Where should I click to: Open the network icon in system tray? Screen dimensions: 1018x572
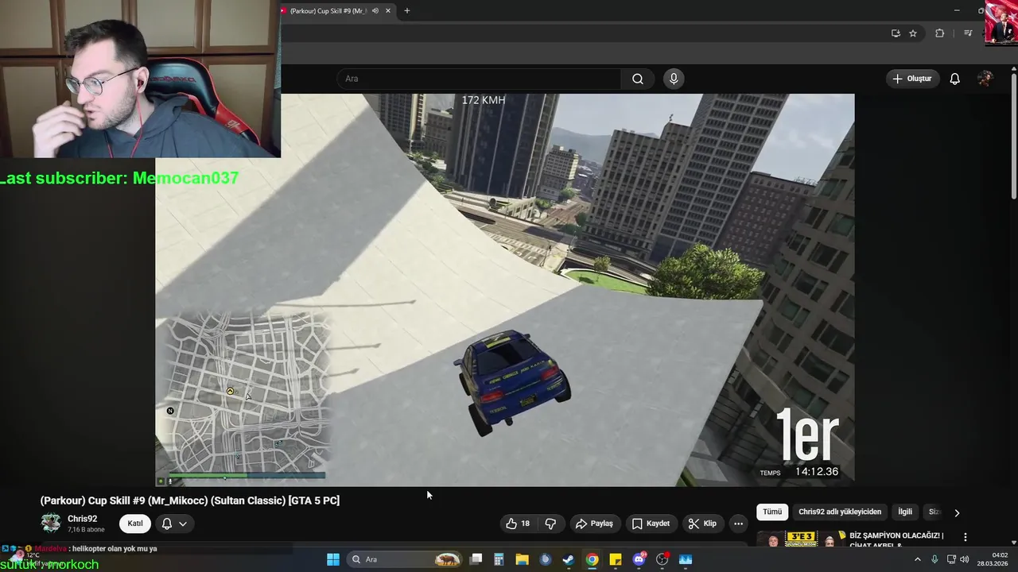pos(951,559)
